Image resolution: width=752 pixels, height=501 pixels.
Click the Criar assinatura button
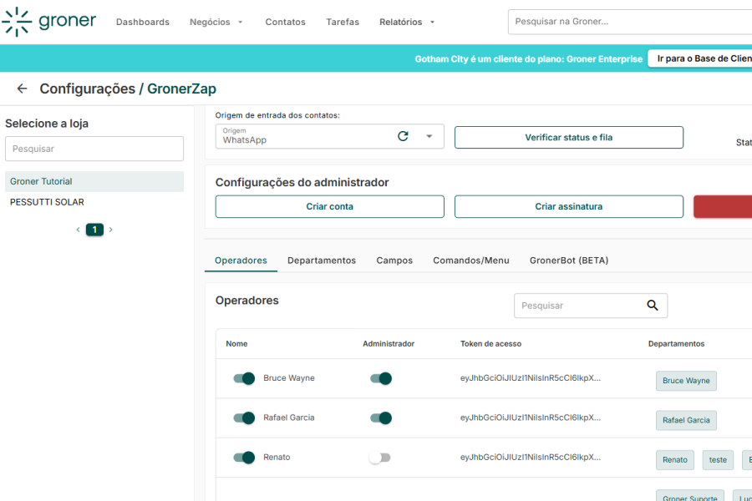click(x=568, y=206)
